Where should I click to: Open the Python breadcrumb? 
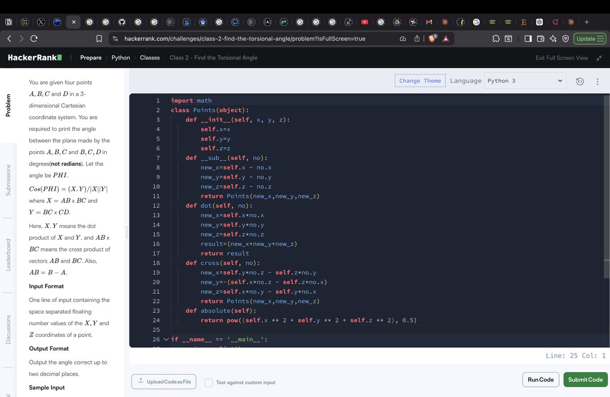tap(121, 58)
